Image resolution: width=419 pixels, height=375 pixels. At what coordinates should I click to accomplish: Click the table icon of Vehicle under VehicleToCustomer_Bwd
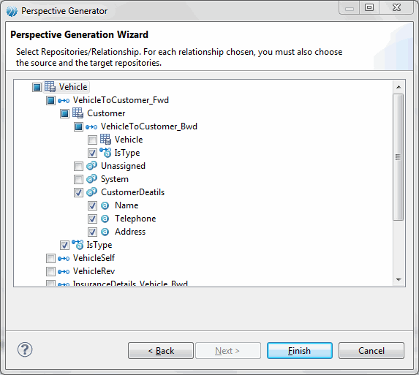point(105,139)
